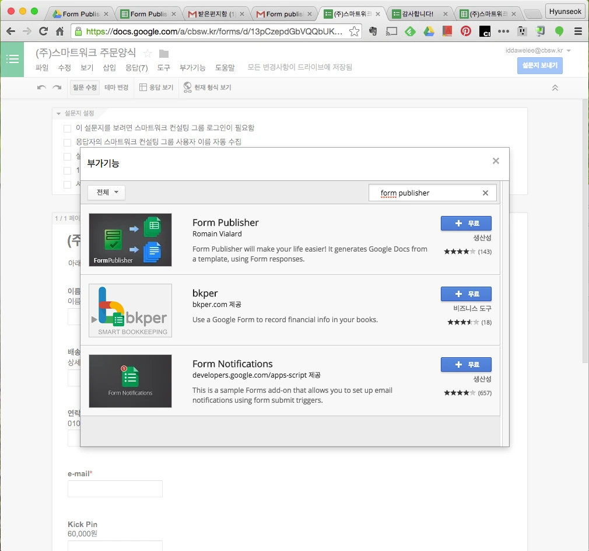Check the auto-collect user name option
The image size is (589, 551).
pyautogui.click(x=68, y=142)
